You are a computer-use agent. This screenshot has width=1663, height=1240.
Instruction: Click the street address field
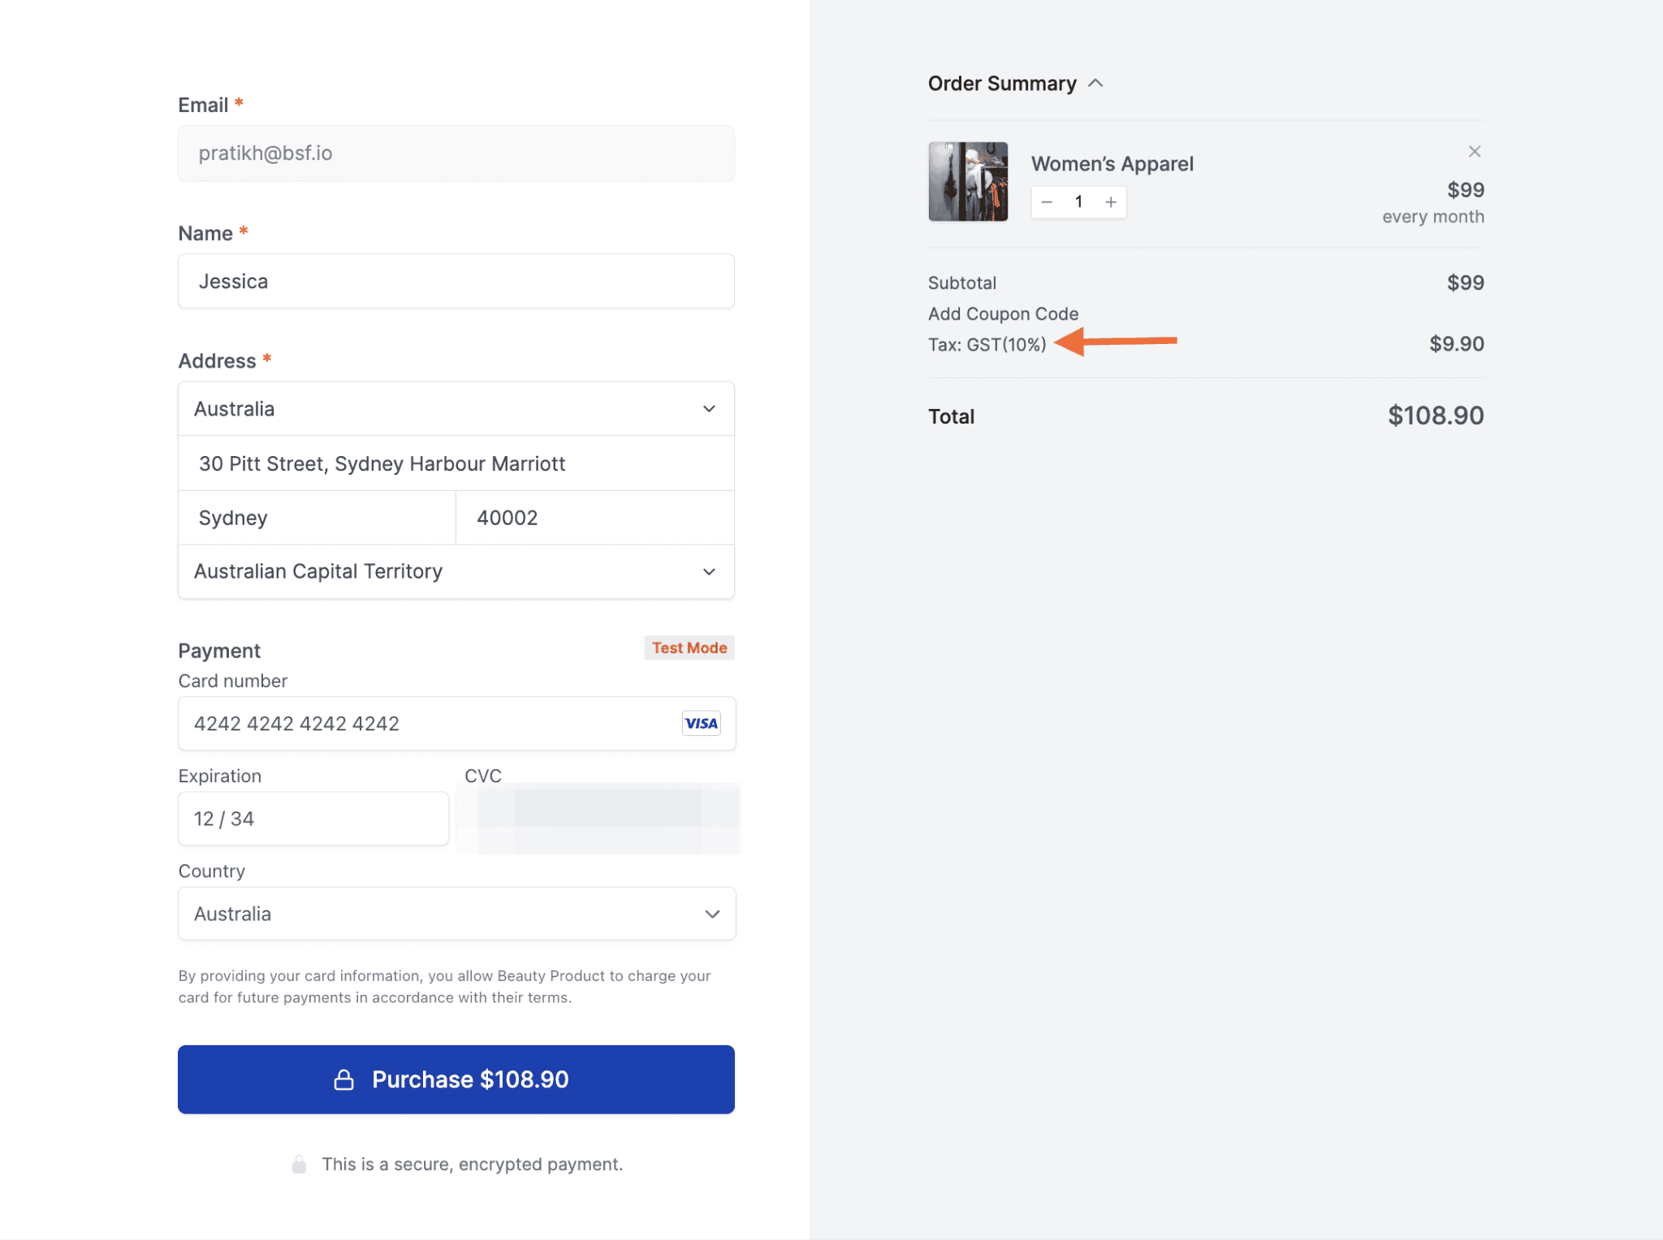(x=456, y=463)
